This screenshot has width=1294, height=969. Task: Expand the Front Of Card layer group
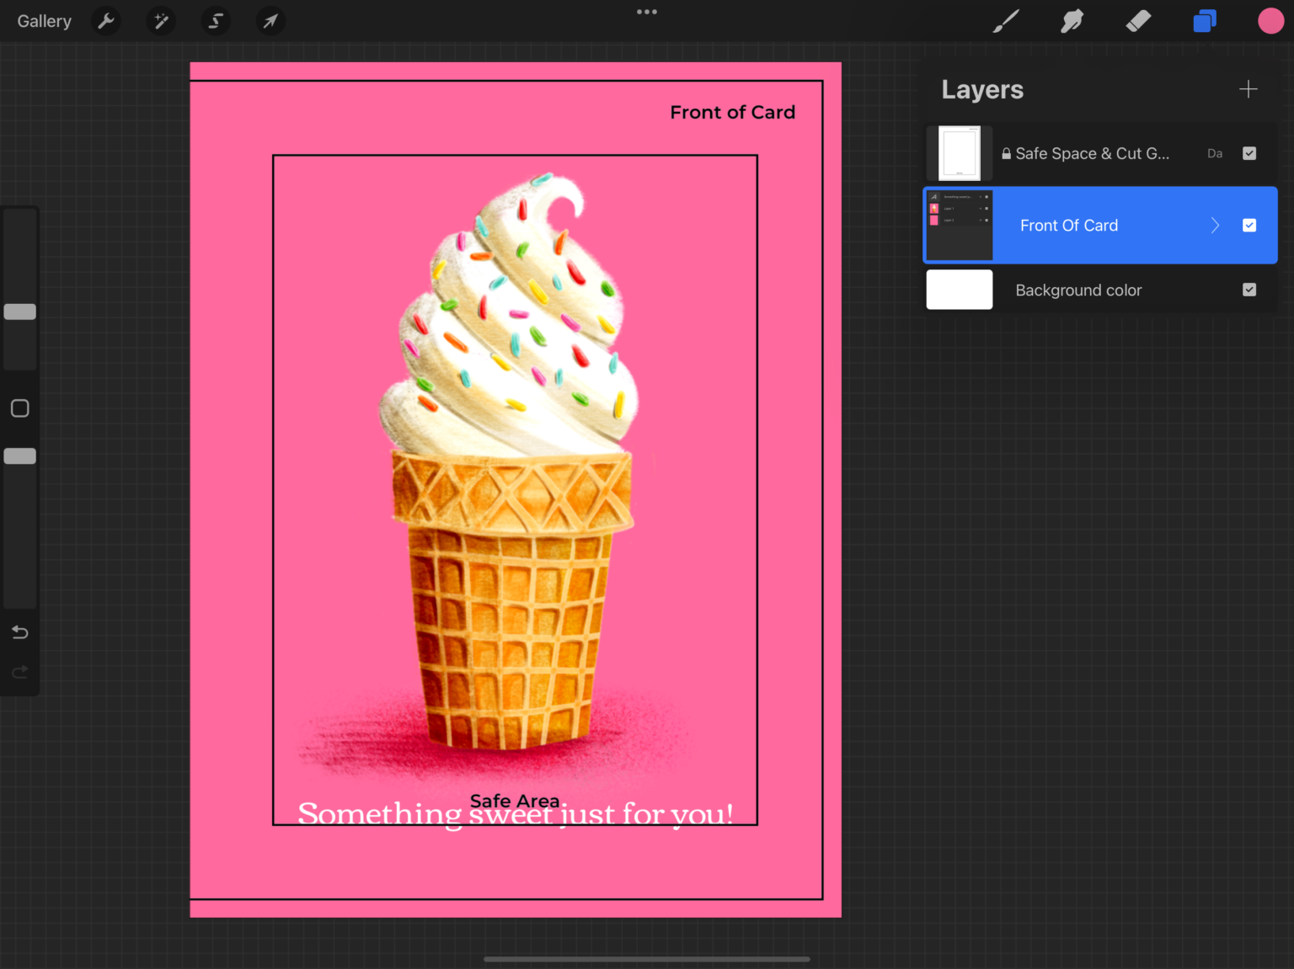(1215, 225)
